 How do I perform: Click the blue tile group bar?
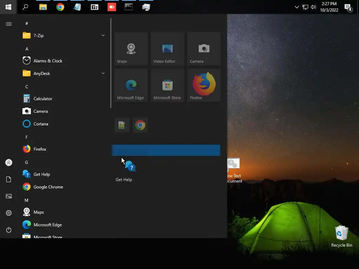[x=166, y=150]
